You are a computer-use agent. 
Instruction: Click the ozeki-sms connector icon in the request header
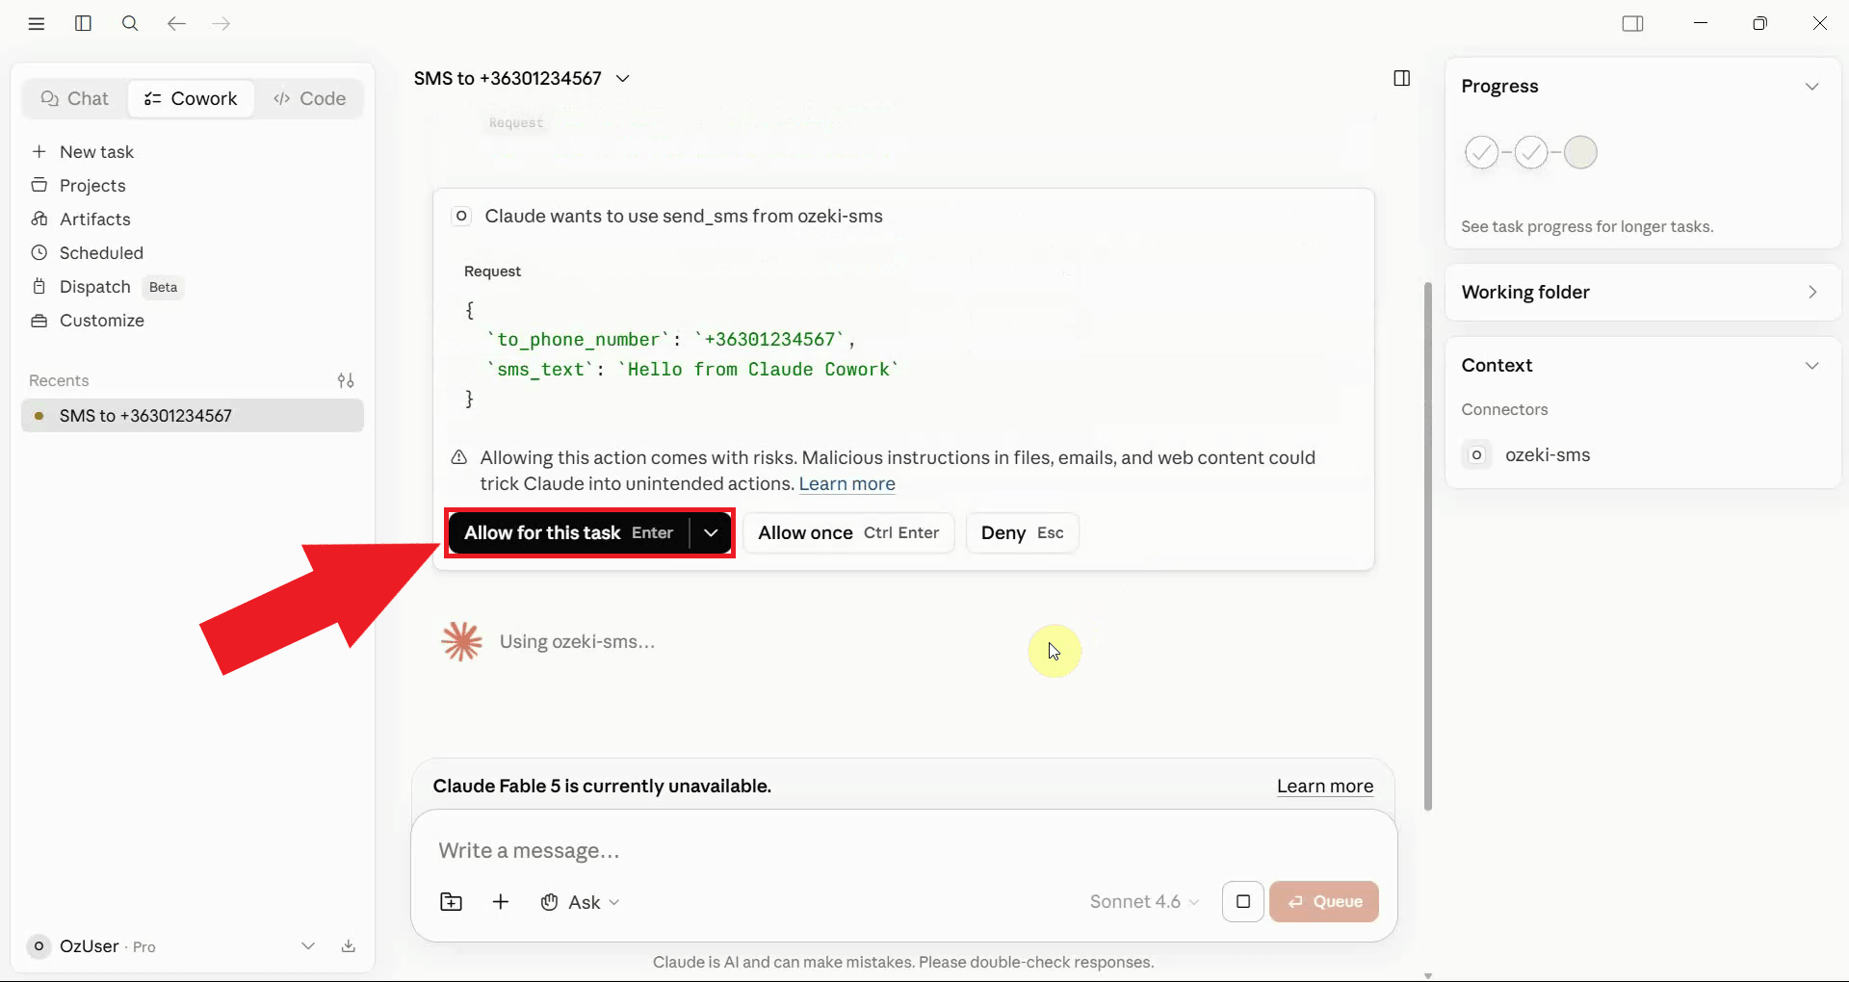(x=461, y=216)
